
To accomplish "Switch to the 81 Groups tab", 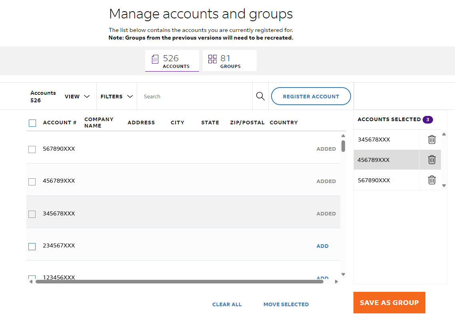I will tap(229, 61).
